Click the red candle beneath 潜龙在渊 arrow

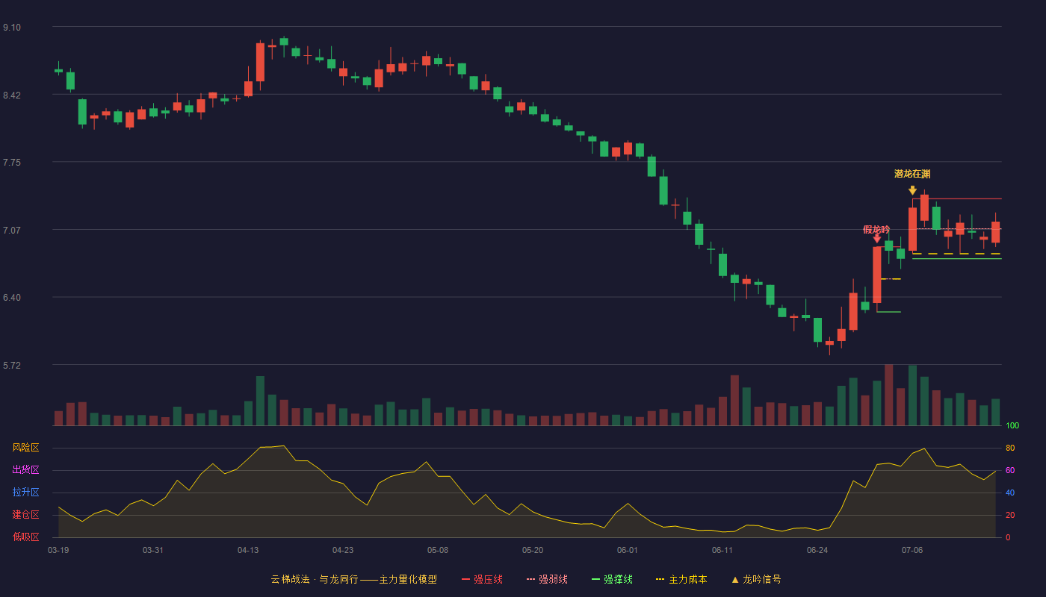912,229
